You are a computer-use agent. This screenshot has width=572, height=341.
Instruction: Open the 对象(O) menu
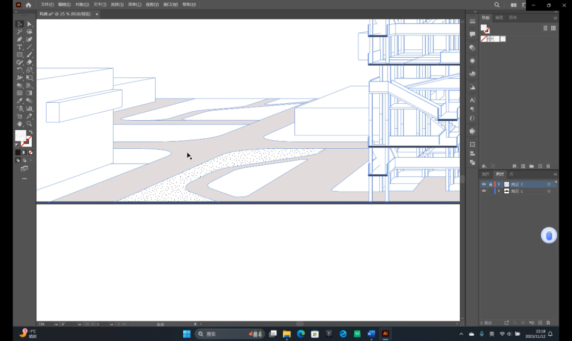point(82,4)
